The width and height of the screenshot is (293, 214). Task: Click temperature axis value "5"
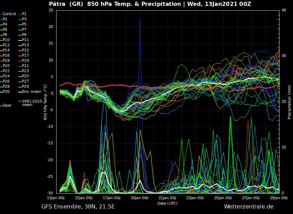[x=52, y=77]
